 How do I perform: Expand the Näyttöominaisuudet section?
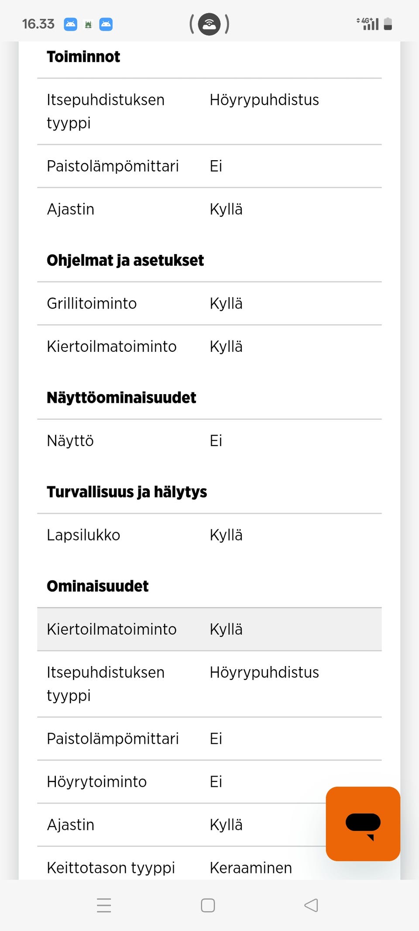tap(121, 397)
